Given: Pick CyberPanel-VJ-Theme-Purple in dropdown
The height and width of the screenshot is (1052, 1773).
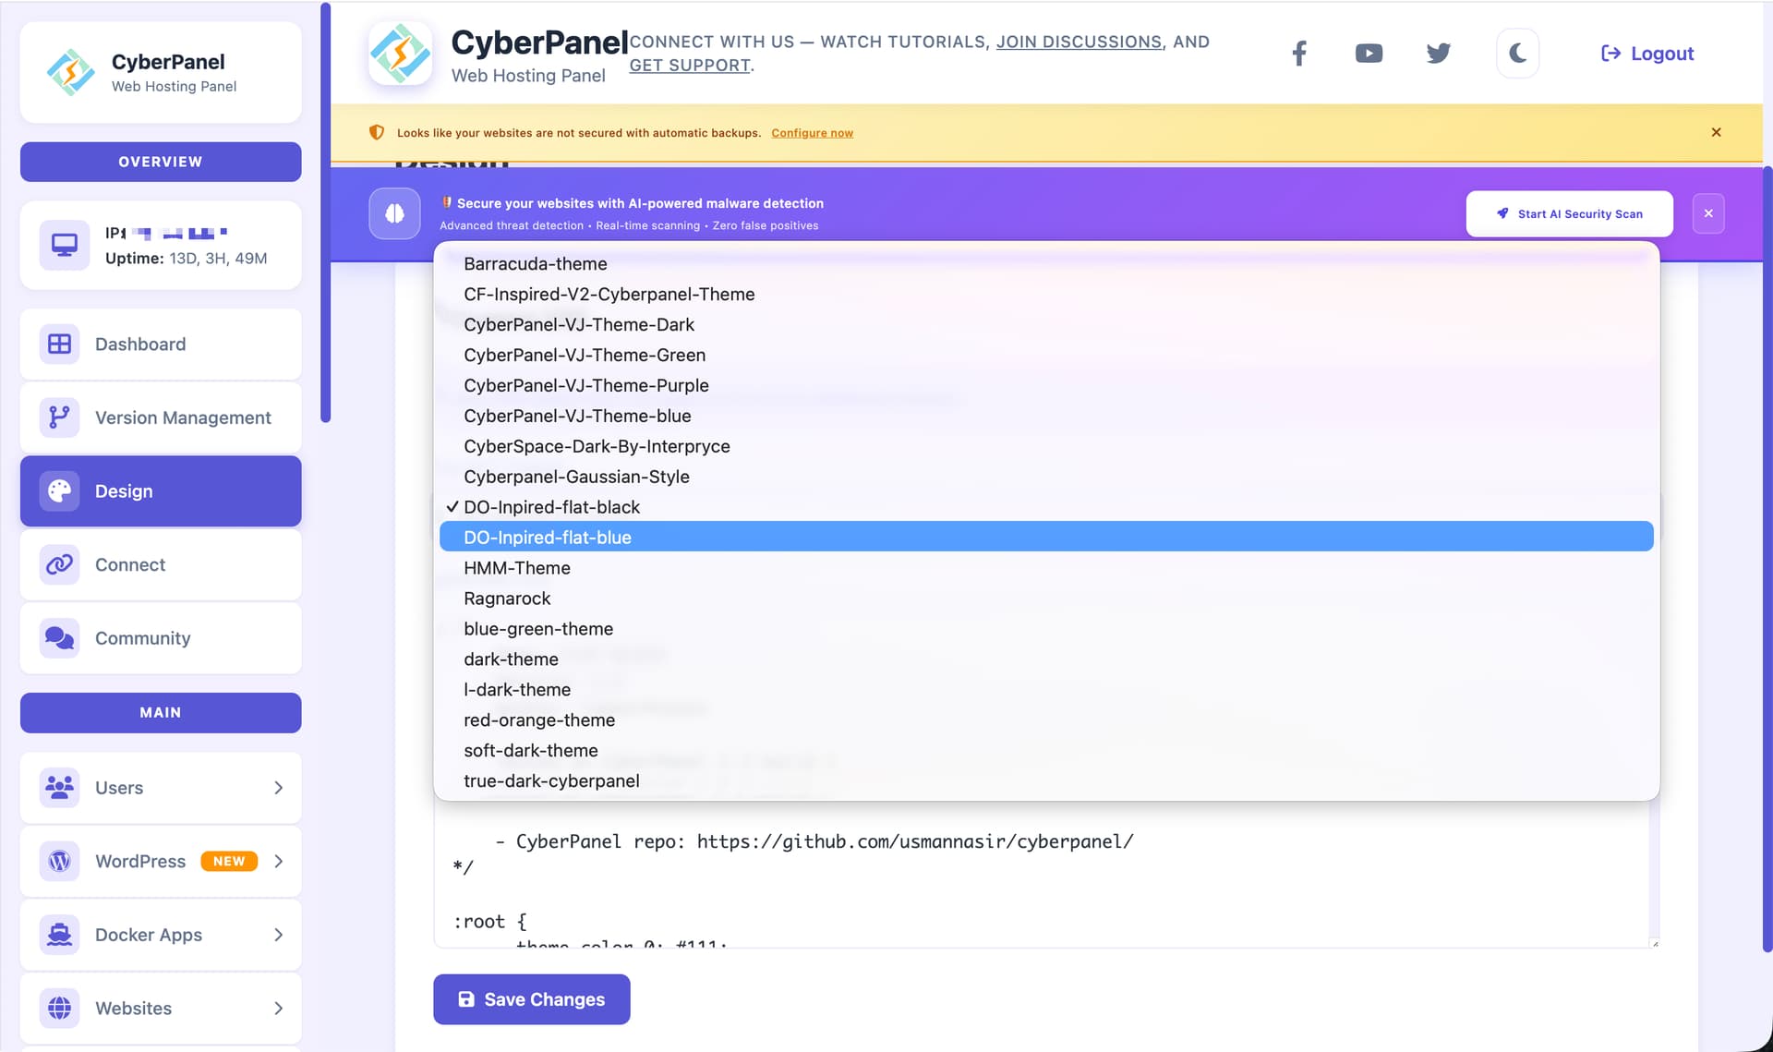Looking at the screenshot, I should click(586, 385).
